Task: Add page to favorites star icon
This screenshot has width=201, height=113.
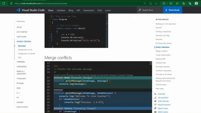Action: pos(156,3)
